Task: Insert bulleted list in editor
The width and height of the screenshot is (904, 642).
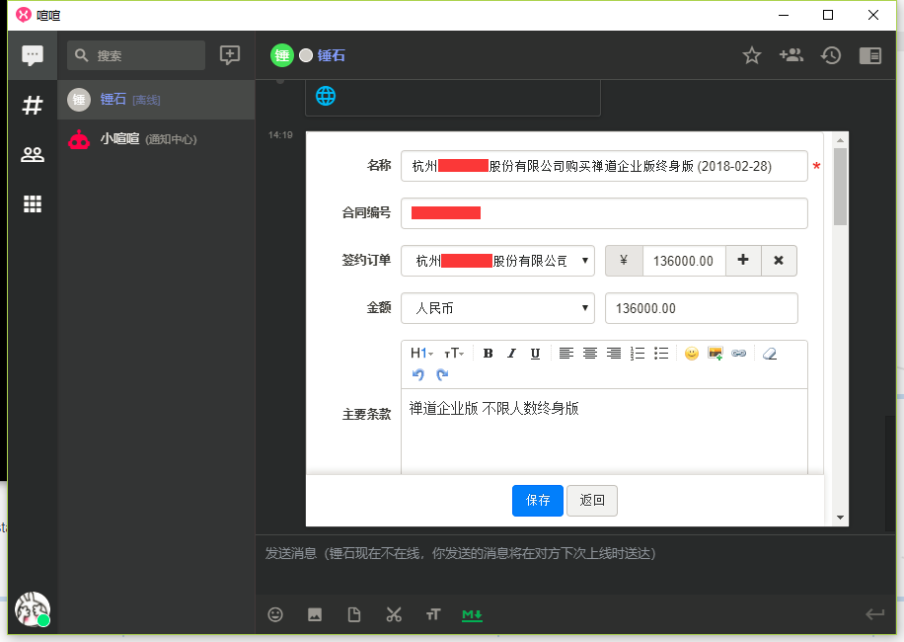Action: coord(661,353)
